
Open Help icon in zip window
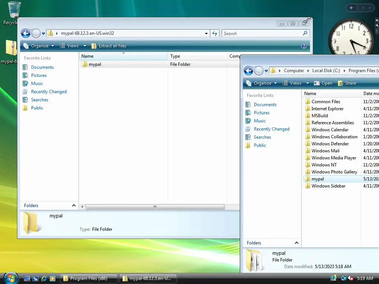click(x=304, y=46)
